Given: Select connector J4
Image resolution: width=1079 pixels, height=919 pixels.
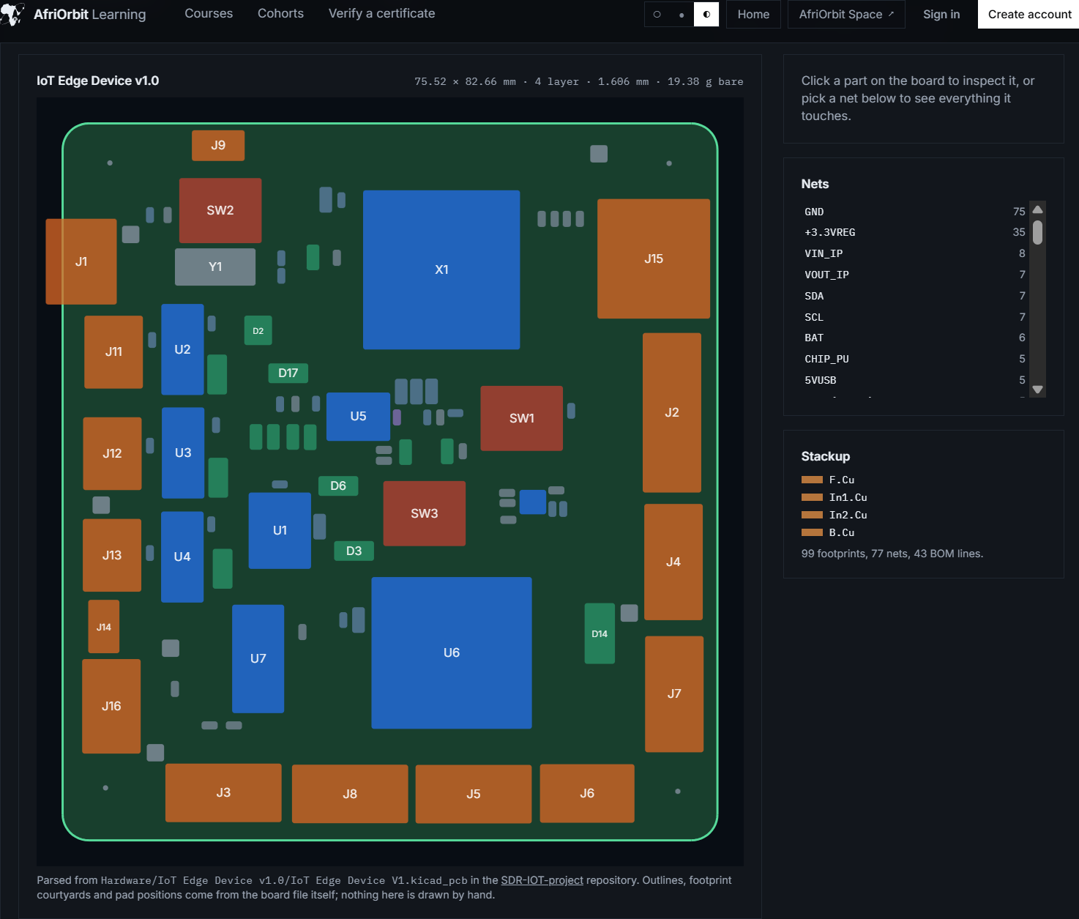Looking at the screenshot, I should coord(673,562).
